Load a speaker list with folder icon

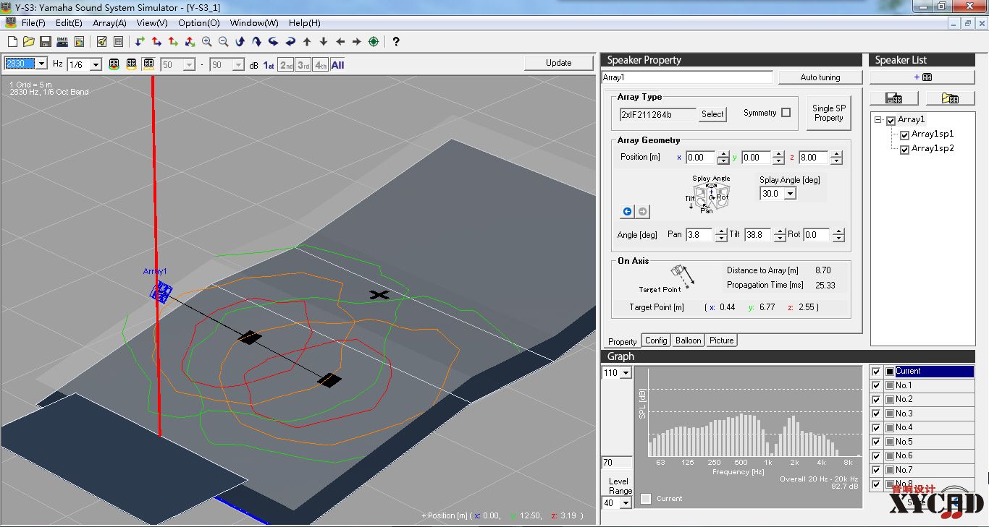[x=949, y=98]
